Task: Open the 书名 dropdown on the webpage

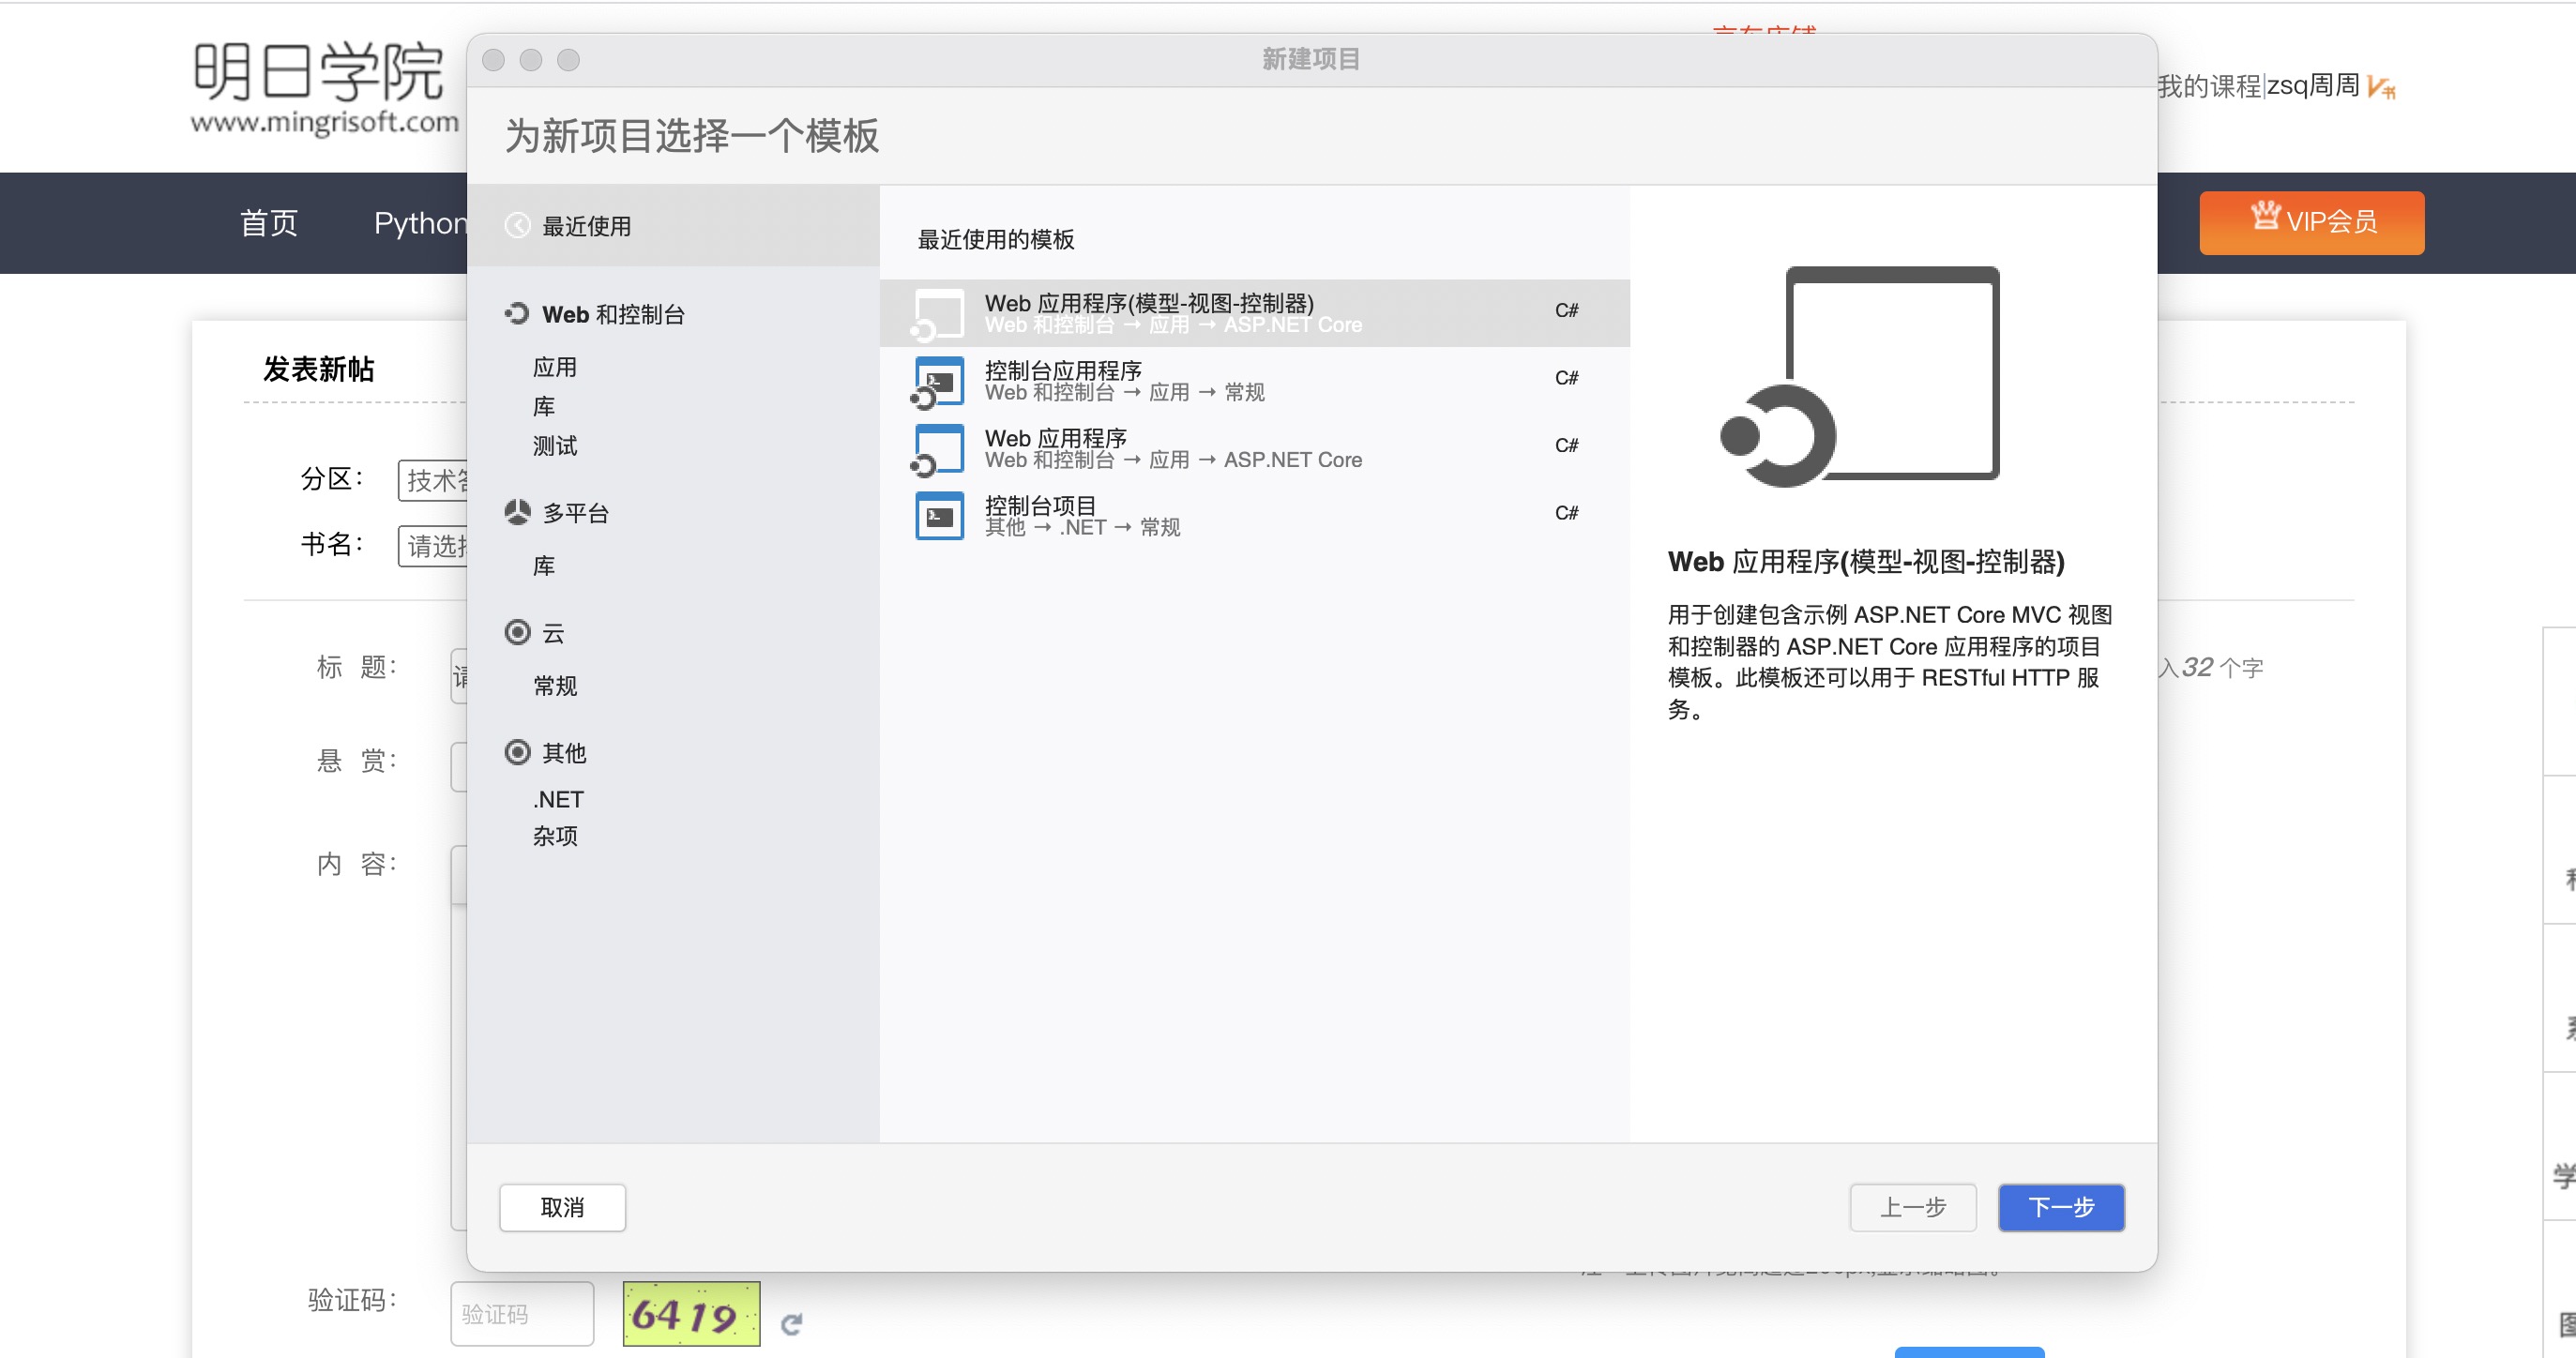Action: (433, 546)
